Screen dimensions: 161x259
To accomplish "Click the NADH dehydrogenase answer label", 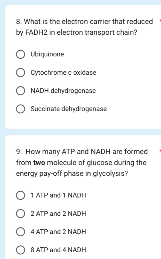I will tap(63, 91).
